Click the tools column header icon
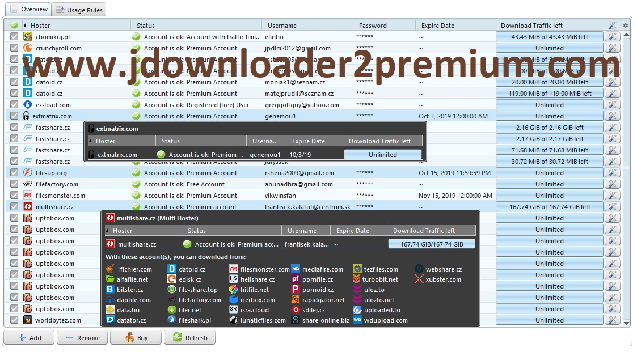 tap(612, 25)
